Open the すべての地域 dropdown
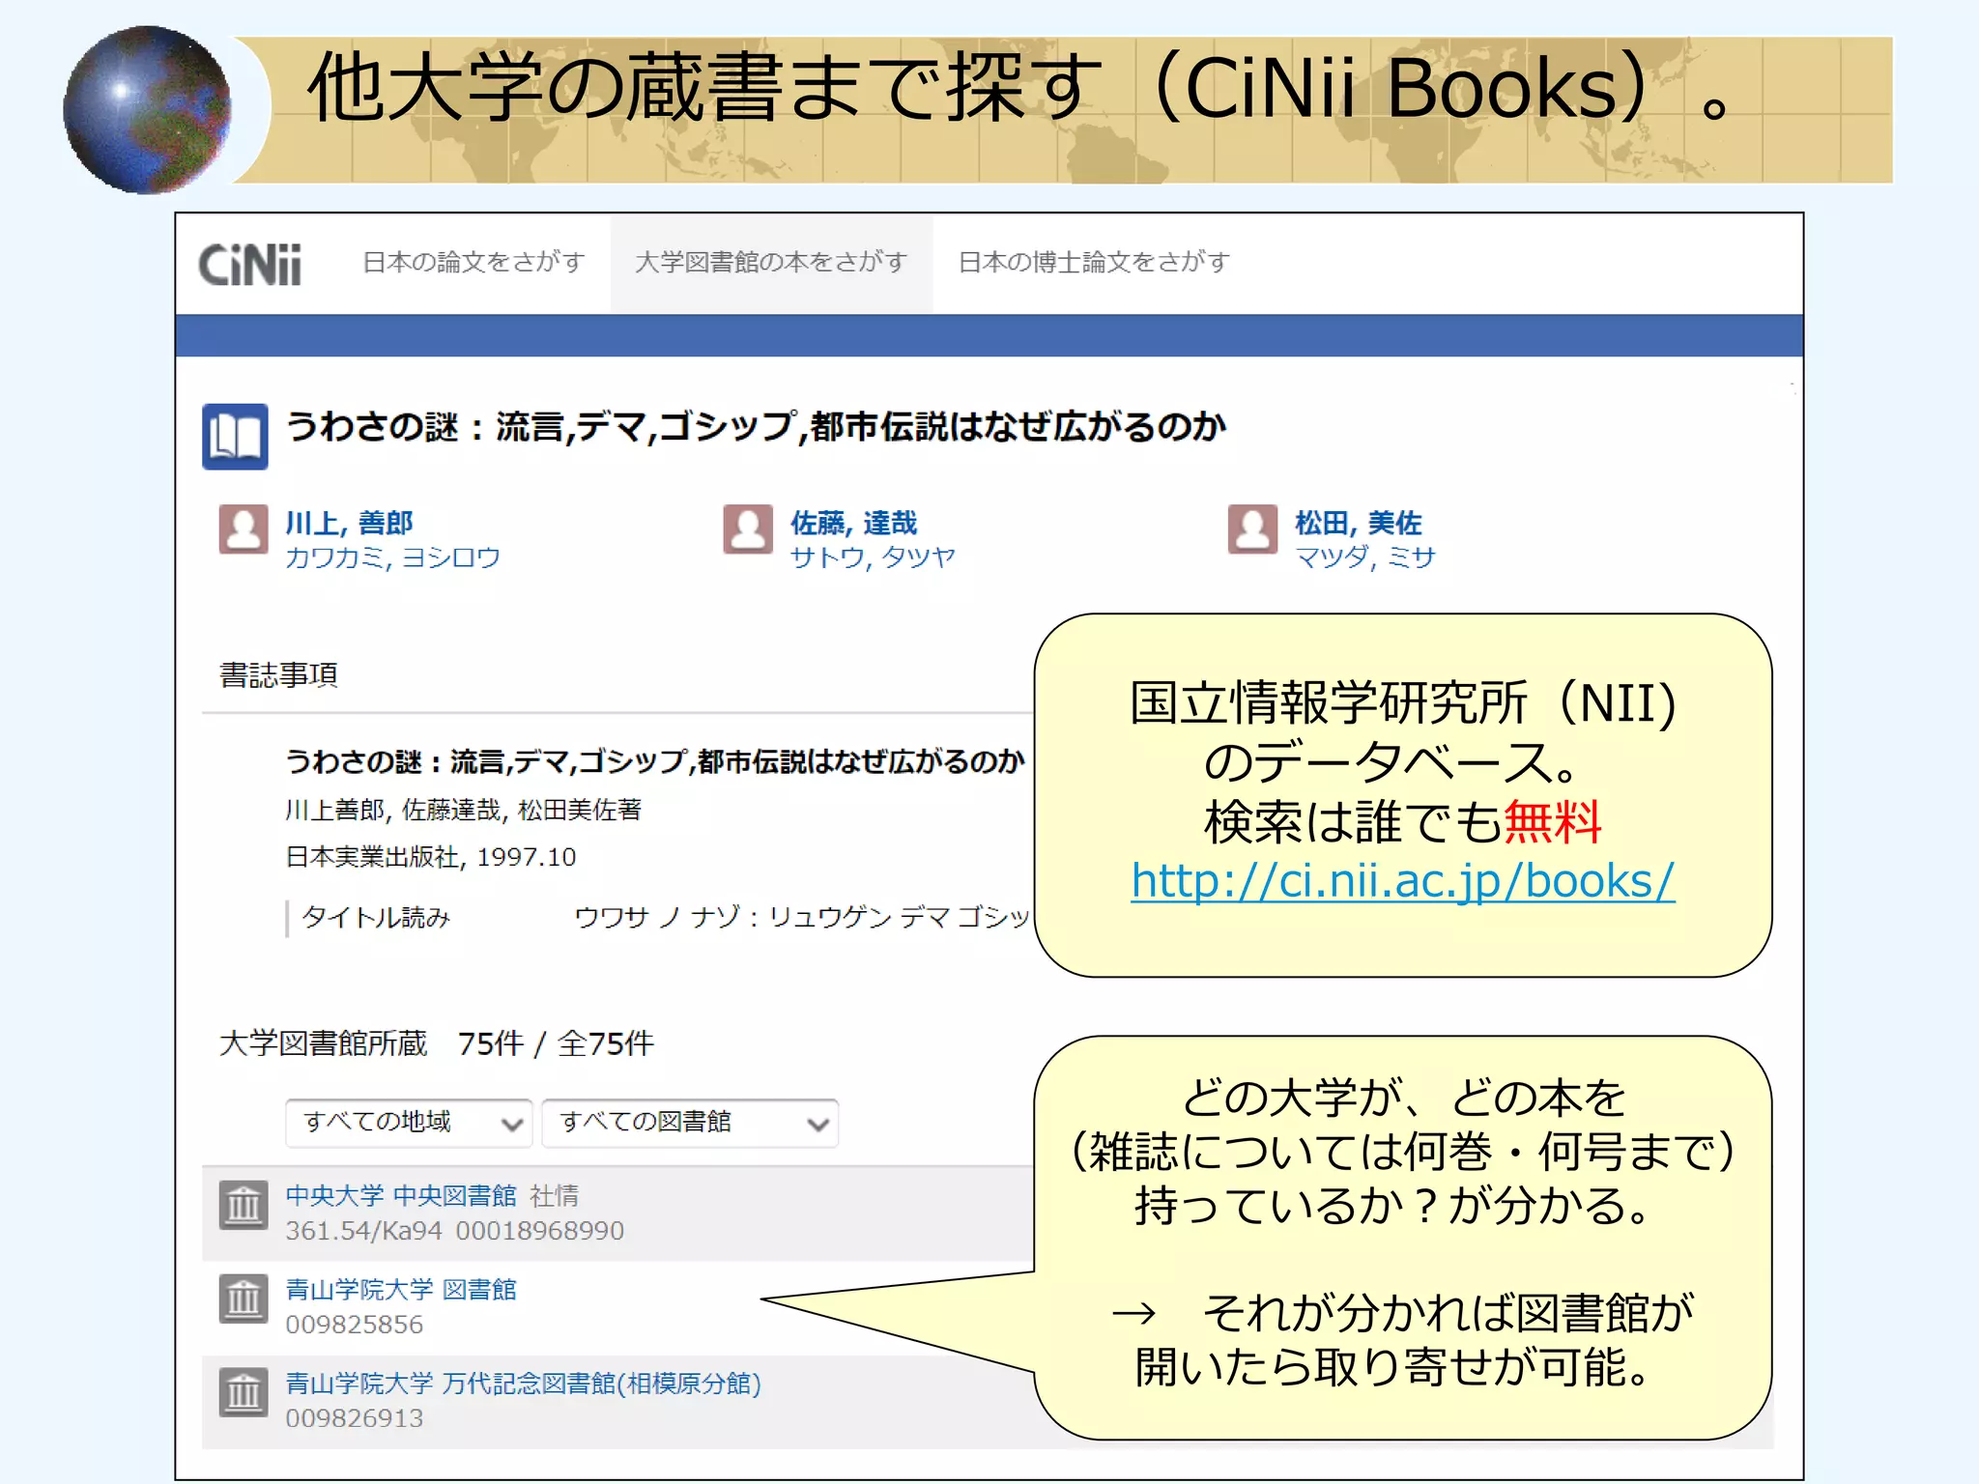1979x1484 pixels. click(x=409, y=1123)
